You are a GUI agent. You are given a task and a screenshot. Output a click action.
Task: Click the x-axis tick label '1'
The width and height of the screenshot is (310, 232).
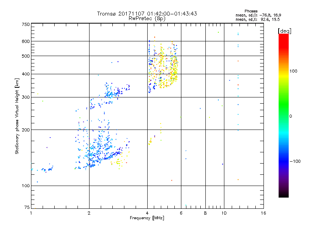pyautogui.click(x=31, y=213)
